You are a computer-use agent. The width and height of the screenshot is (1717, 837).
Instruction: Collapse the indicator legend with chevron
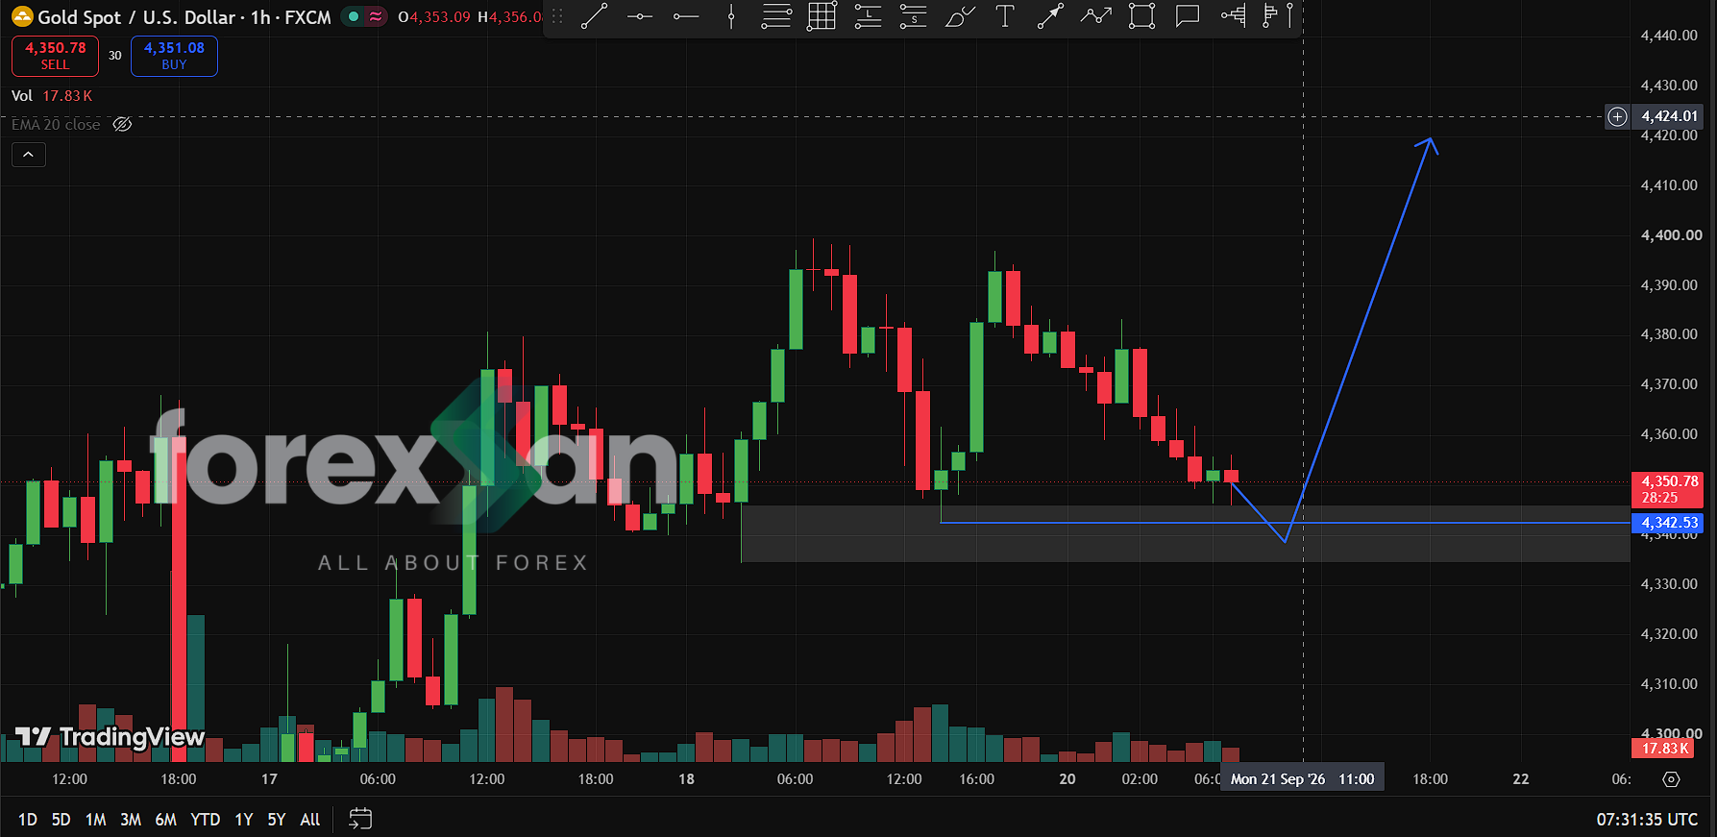click(29, 155)
